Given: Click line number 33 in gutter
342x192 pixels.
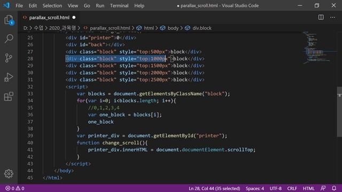Looking at the screenshot, I should click(x=30, y=94).
